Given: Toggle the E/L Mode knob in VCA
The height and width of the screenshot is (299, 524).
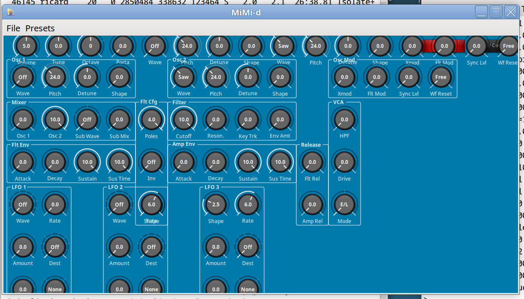Looking at the screenshot, I should point(344,205).
